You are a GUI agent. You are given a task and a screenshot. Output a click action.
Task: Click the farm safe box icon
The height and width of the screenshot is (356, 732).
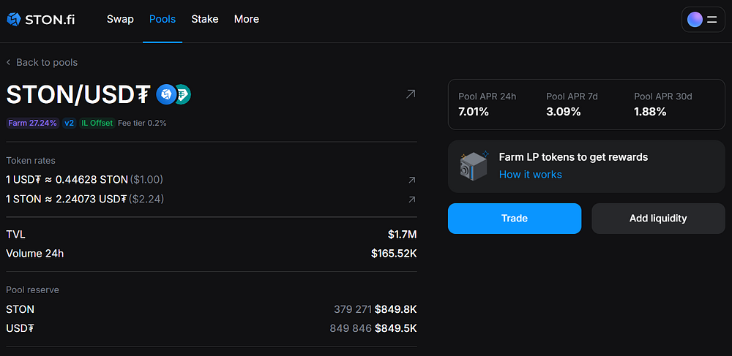474,165
